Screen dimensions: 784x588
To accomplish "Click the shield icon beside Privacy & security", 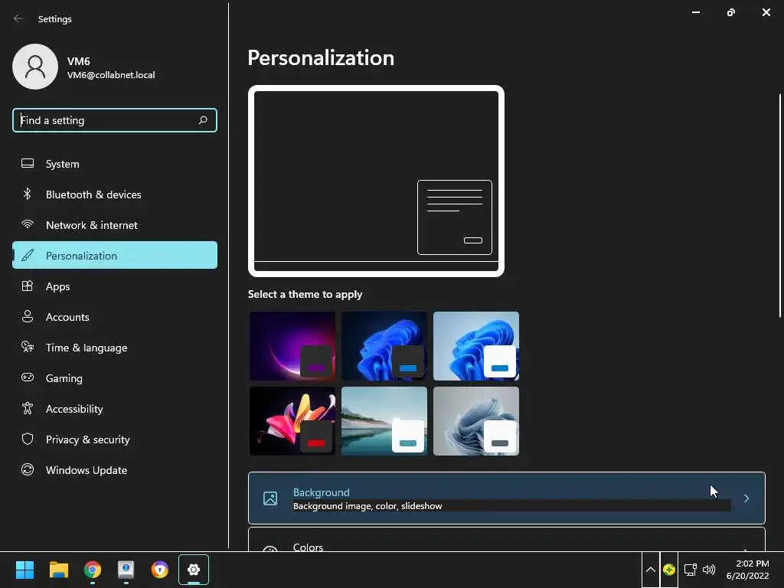I will (x=28, y=439).
